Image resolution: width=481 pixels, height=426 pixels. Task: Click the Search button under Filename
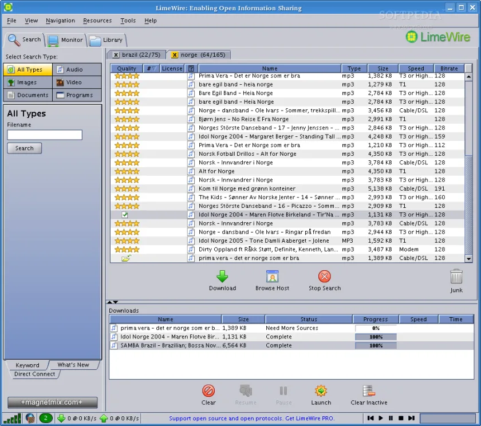[x=24, y=148]
